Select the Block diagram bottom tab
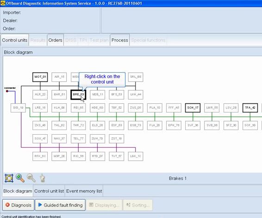The width and height of the screenshot is (262, 218). tap(18, 191)
